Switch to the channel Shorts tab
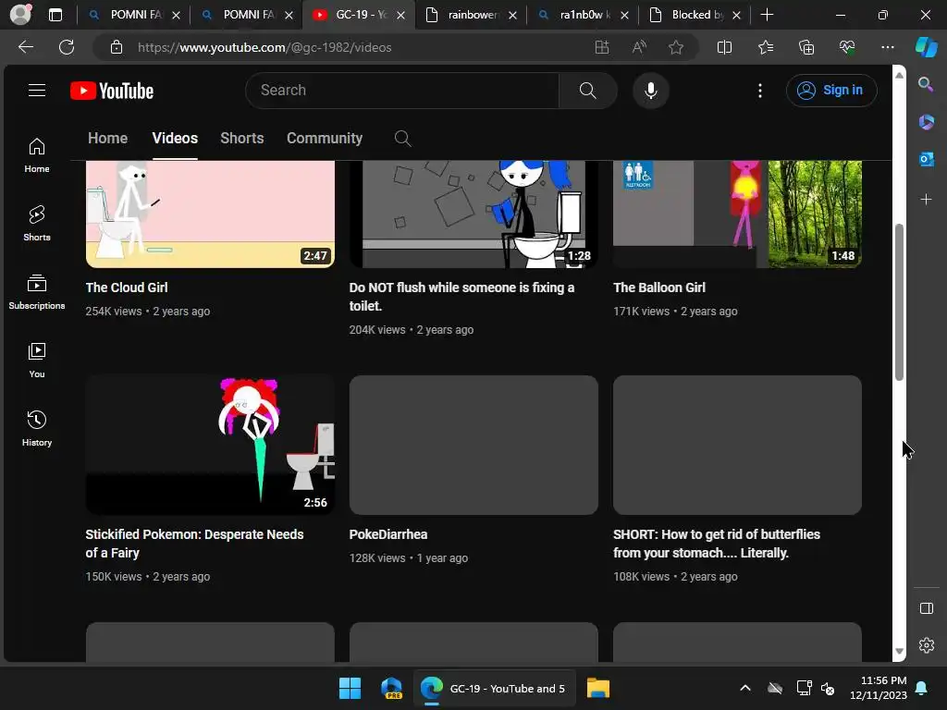947x710 pixels. [x=242, y=139]
